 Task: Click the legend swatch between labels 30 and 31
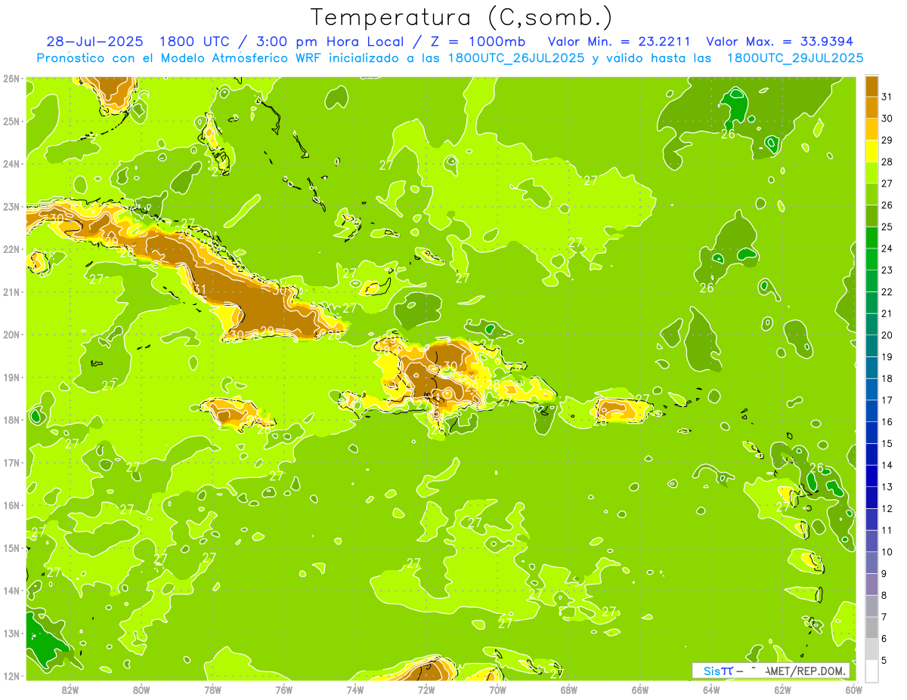(x=872, y=107)
